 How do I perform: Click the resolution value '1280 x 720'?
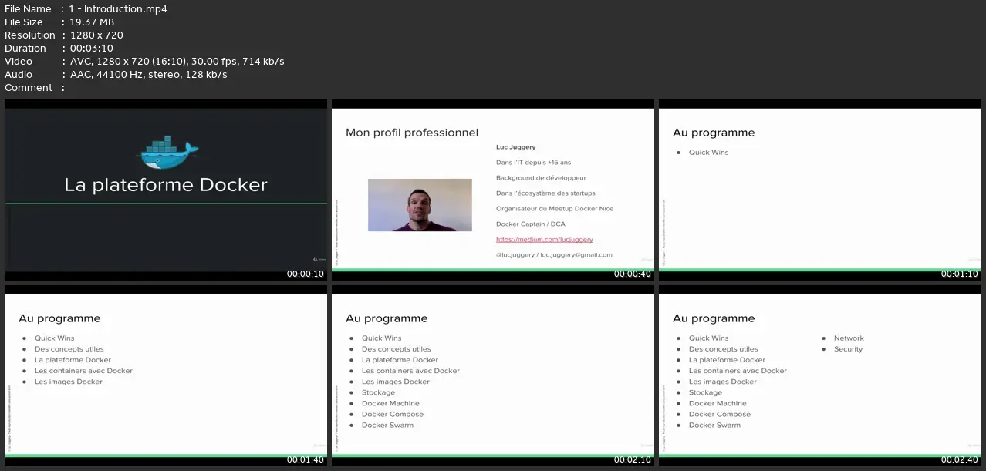click(x=96, y=35)
